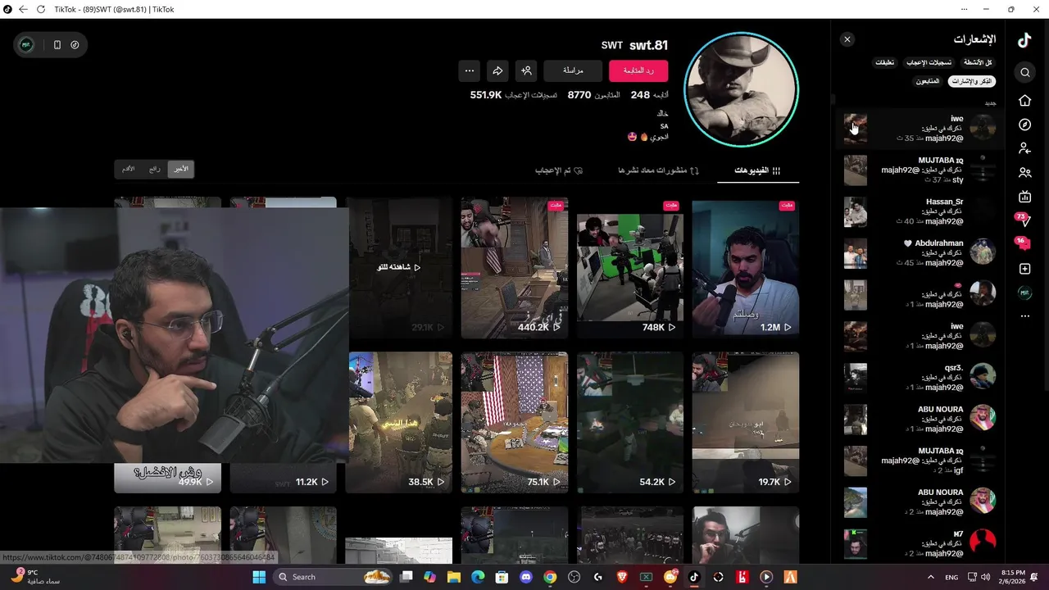Go to the Home feed icon
Viewport: 1049px width, 590px height.
tap(1024, 100)
